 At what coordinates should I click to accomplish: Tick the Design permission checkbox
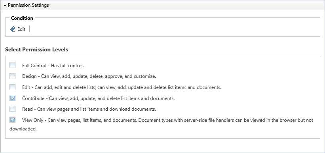click(x=12, y=76)
